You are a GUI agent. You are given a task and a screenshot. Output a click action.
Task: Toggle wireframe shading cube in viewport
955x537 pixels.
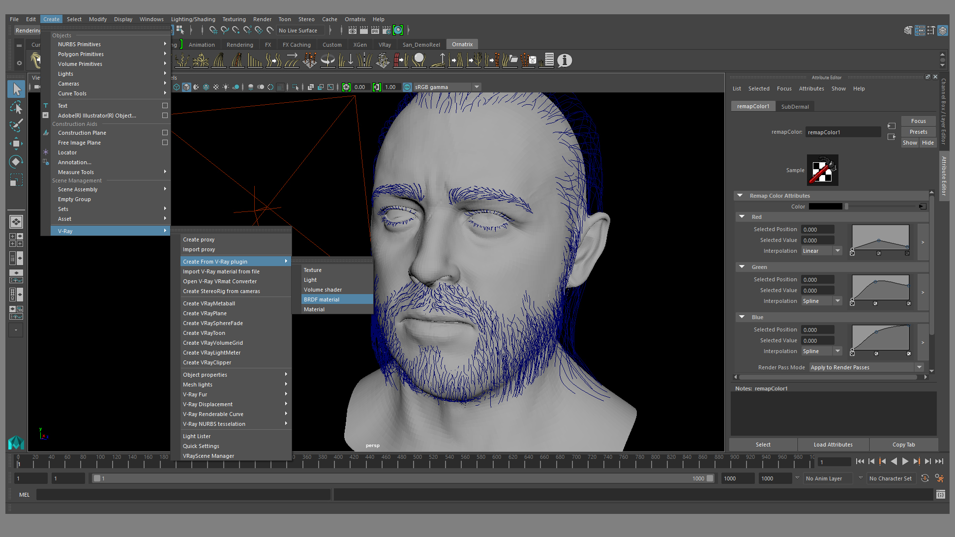[x=177, y=87]
